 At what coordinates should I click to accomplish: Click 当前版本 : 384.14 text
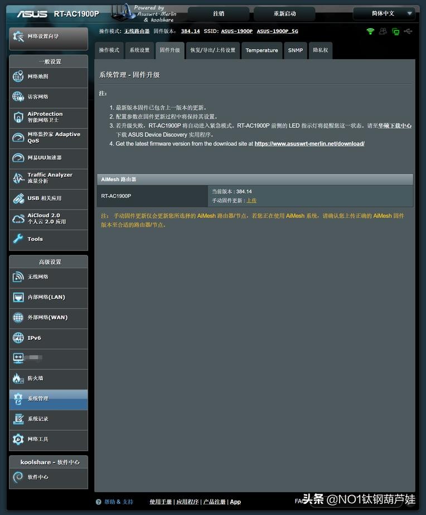232,191
